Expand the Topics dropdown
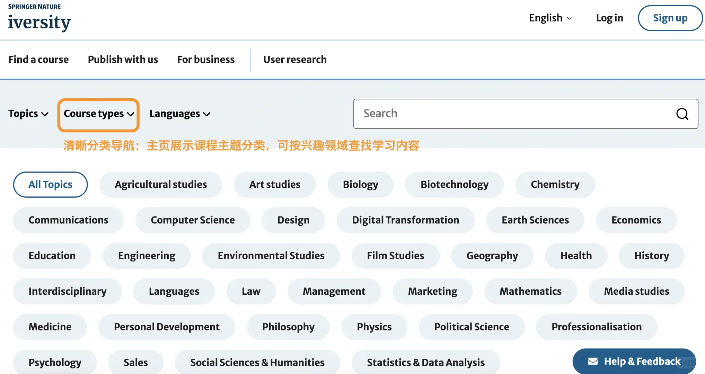Viewport: 705px width, 374px height. (x=28, y=114)
